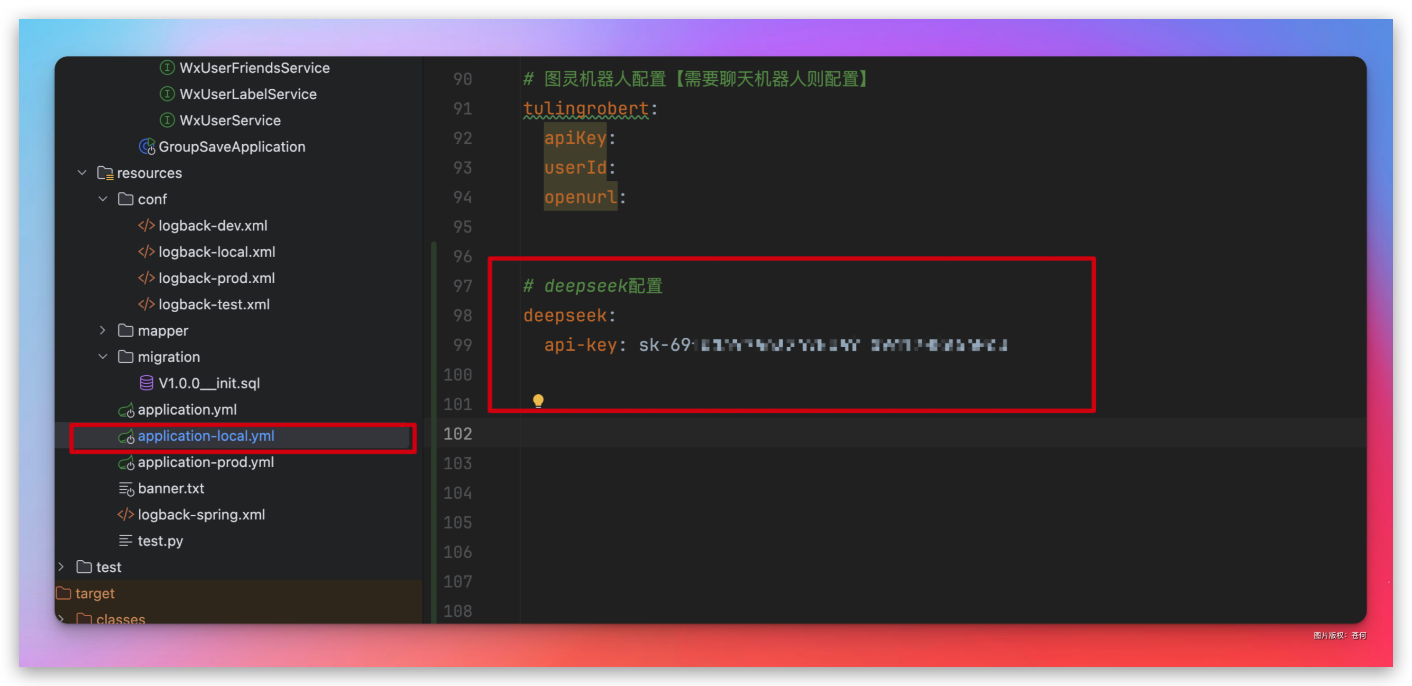Viewport: 1412px width, 686px height.
Task: Open logback-dev.xml in the editor
Action: point(213,225)
